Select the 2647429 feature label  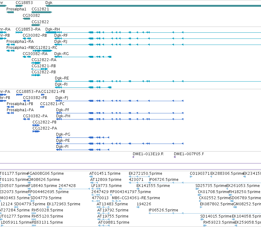coord(100,192)
